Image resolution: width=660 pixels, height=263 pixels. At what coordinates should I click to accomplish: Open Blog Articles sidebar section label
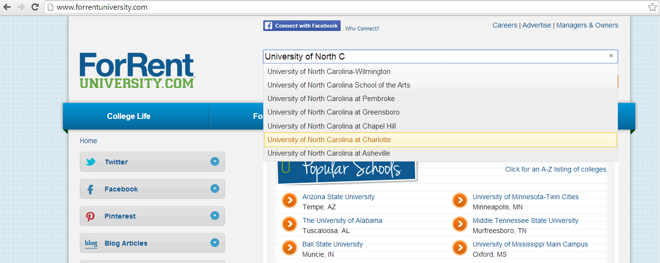[x=126, y=243]
